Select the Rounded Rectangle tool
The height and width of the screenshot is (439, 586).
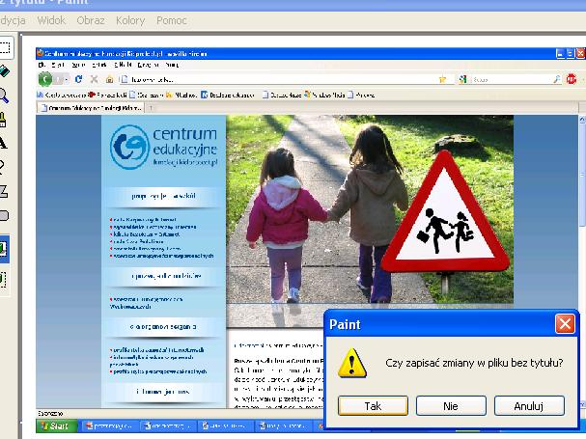pyautogui.click(x=4, y=215)
